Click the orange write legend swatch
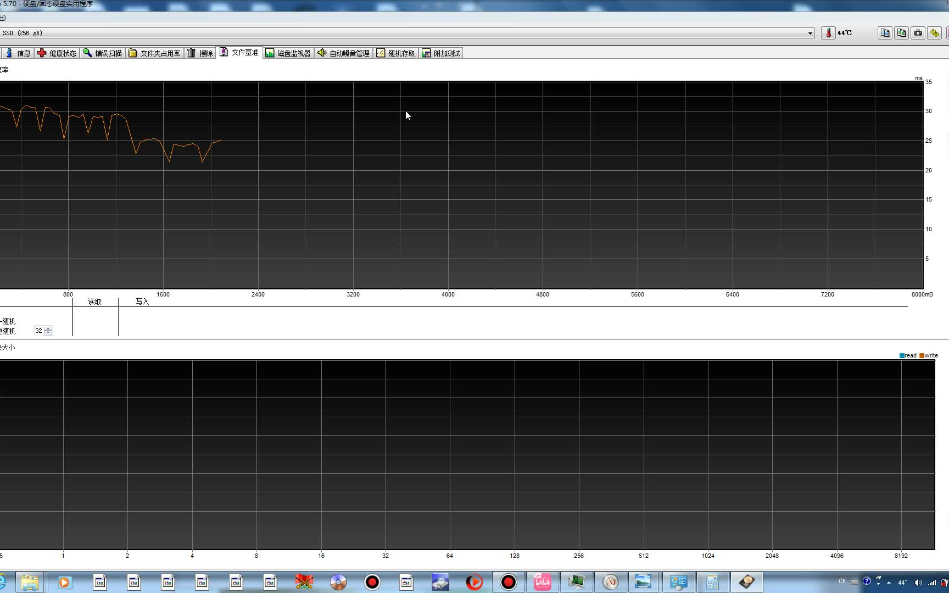 [922, 355]
